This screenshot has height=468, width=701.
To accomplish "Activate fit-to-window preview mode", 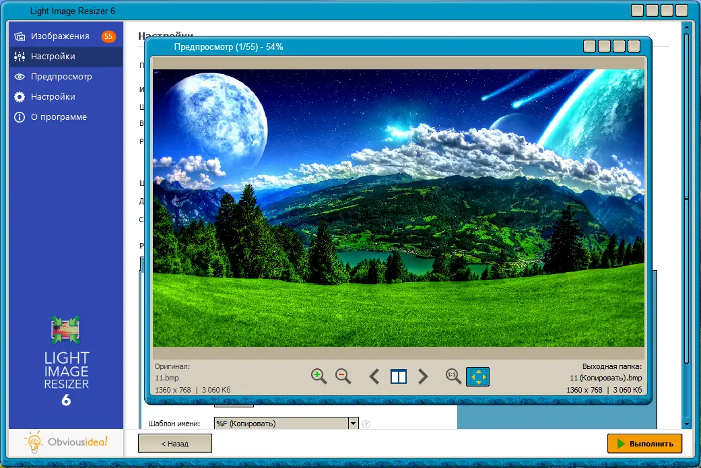I will click(477, 376).
